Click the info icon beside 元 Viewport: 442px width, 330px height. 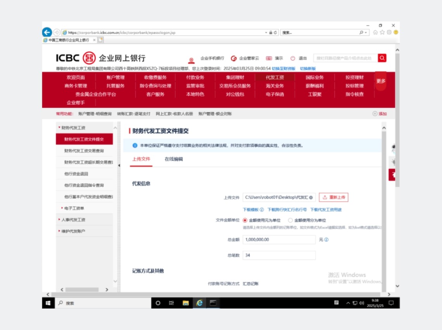click(x=326, y=240)
